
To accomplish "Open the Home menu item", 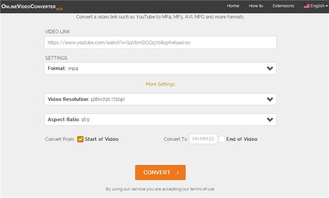I will click(x=233, y=6).
